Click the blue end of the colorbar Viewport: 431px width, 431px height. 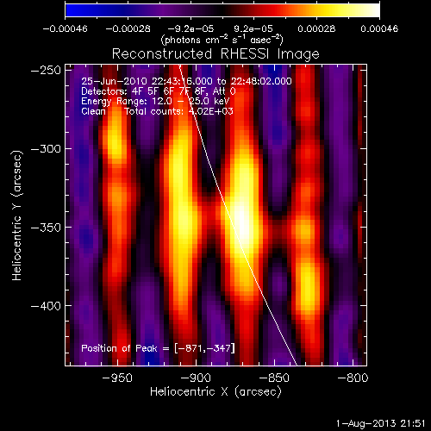[x=72, y=10]
